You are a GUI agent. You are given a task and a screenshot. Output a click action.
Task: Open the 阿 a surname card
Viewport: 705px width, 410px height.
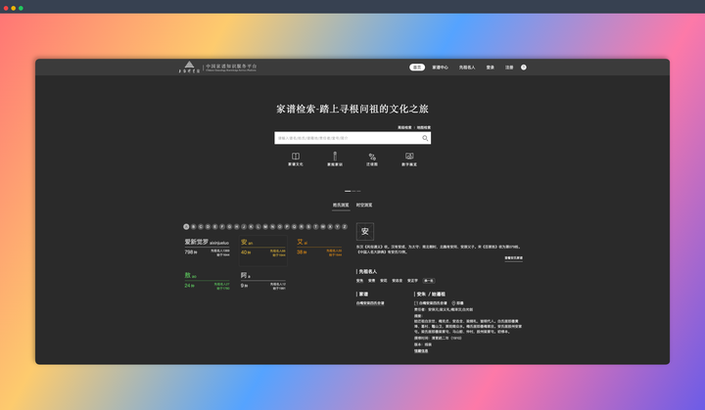click(263, 281)
